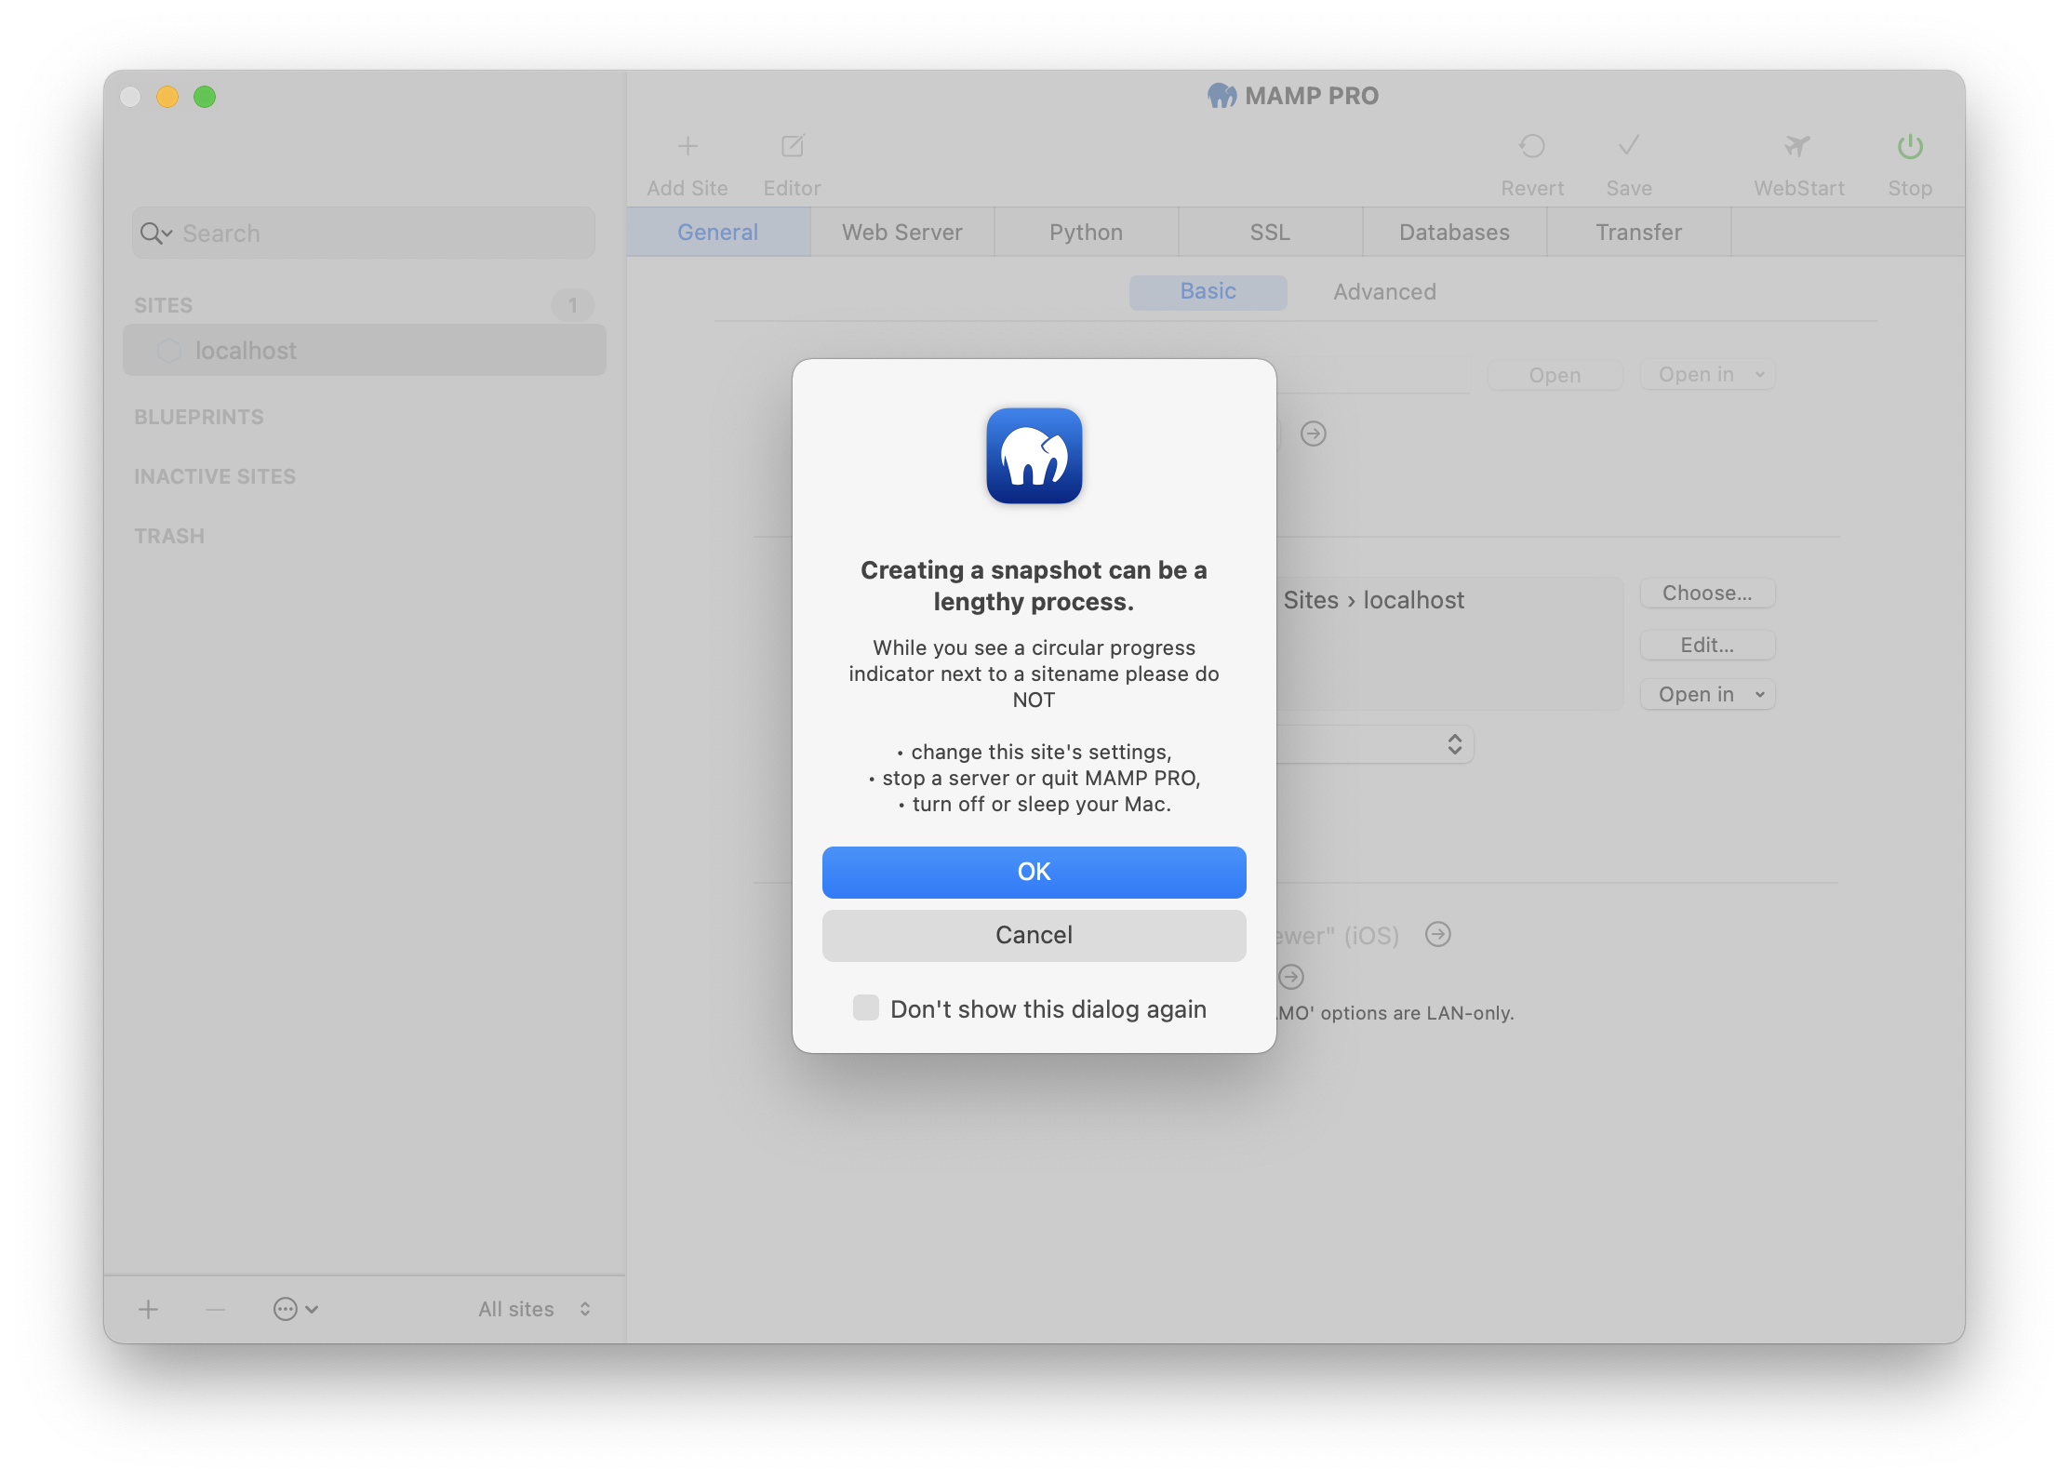Click the MAMP PRO title bar elephant icon
This screenshot has height=1481, width=2069.
[x=1221, y=96]
